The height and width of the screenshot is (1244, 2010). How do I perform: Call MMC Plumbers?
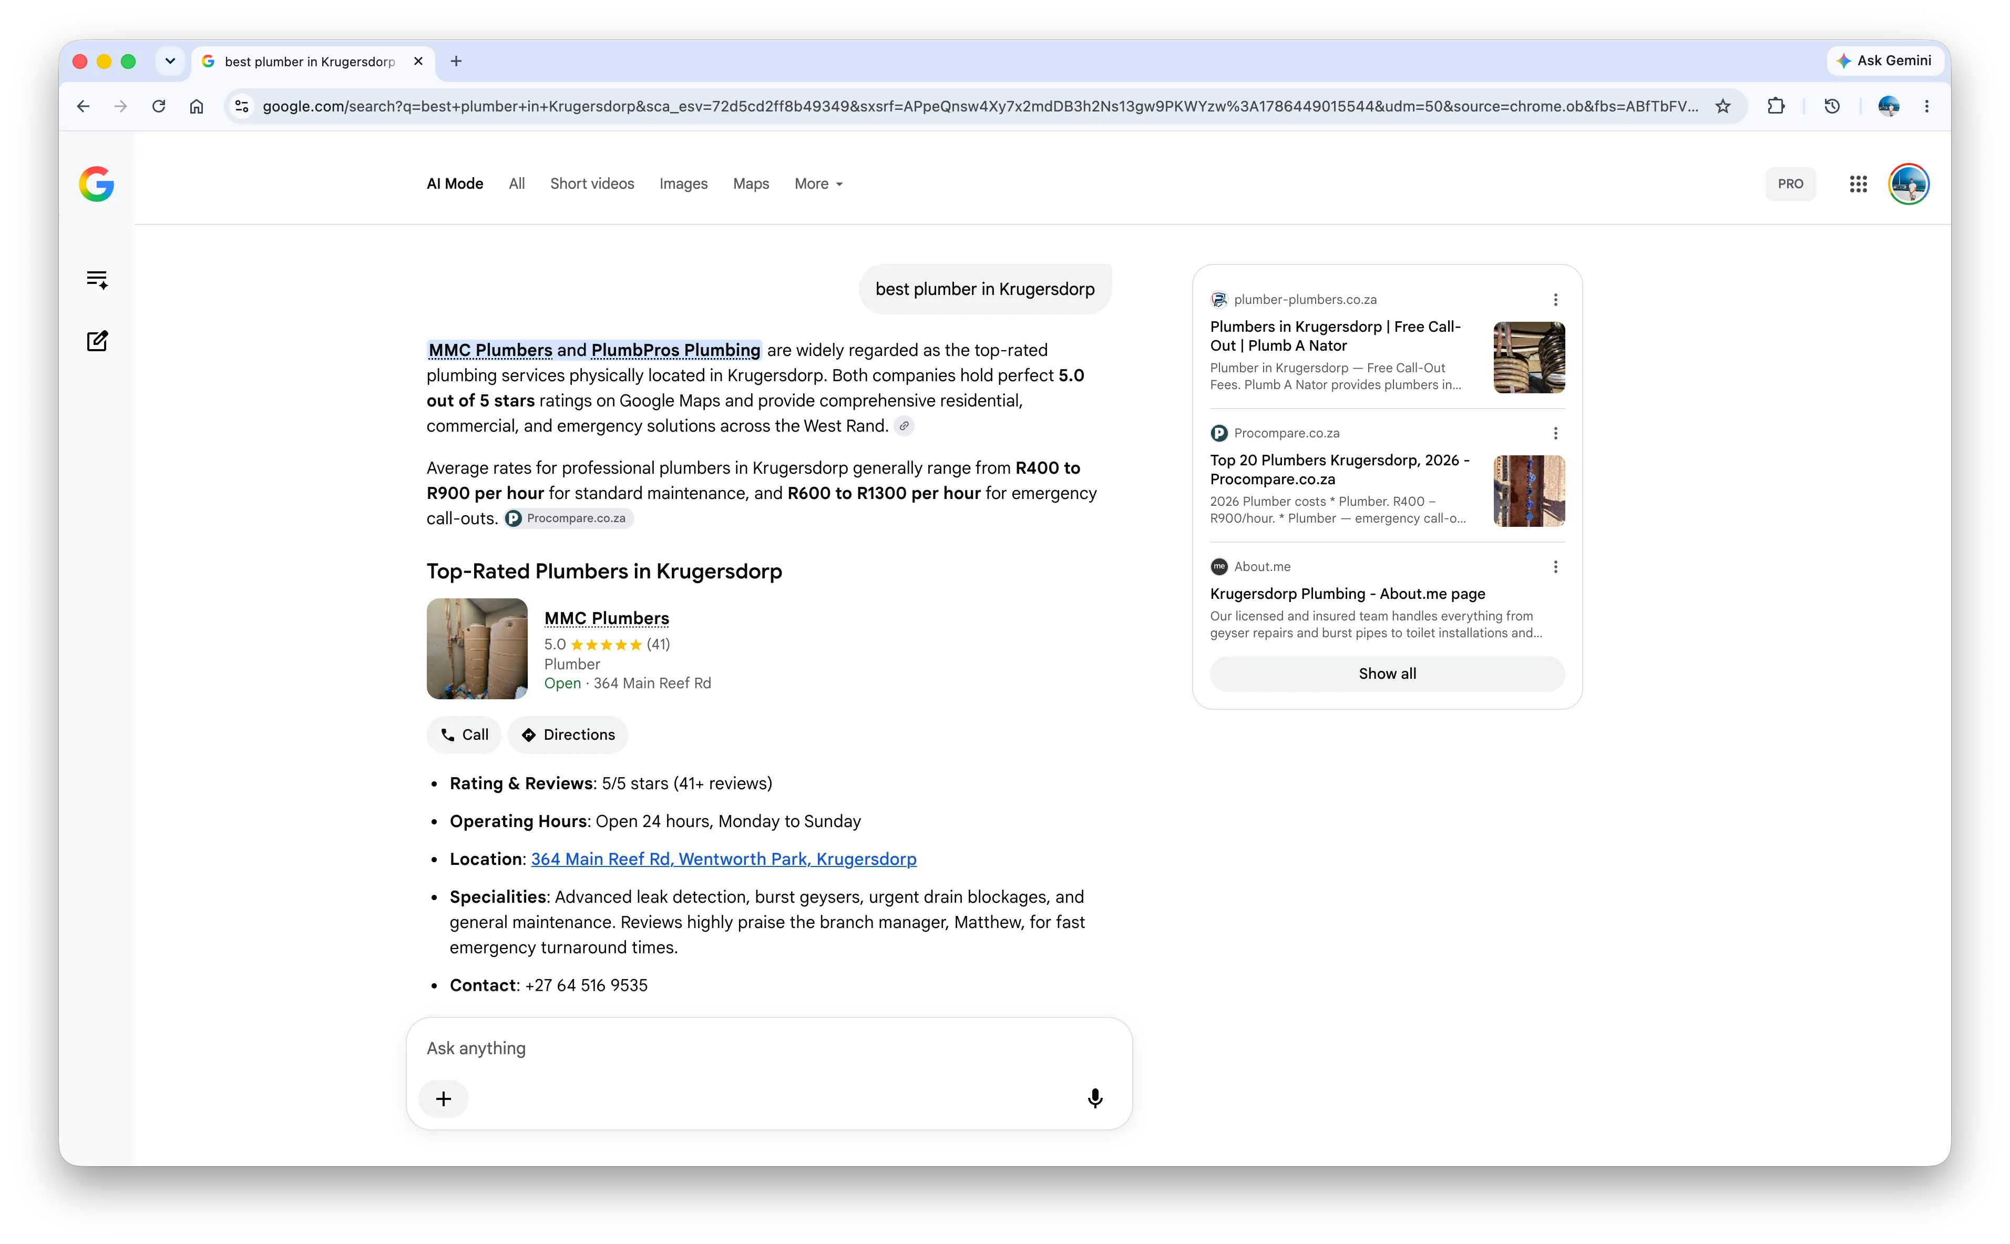point(464,734)
